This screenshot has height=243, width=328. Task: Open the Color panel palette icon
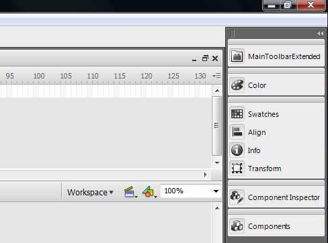[x=237, y=85]
